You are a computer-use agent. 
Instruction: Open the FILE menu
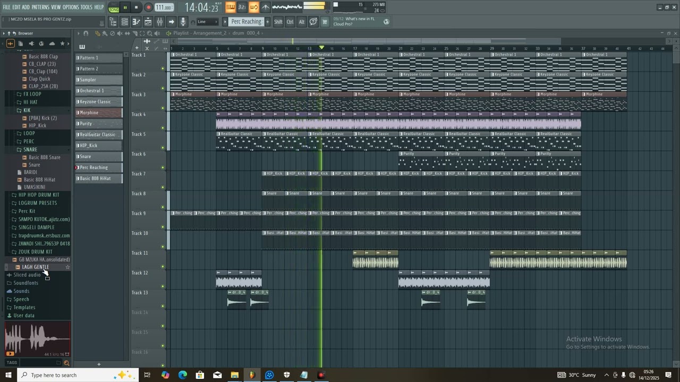[6, 7]
